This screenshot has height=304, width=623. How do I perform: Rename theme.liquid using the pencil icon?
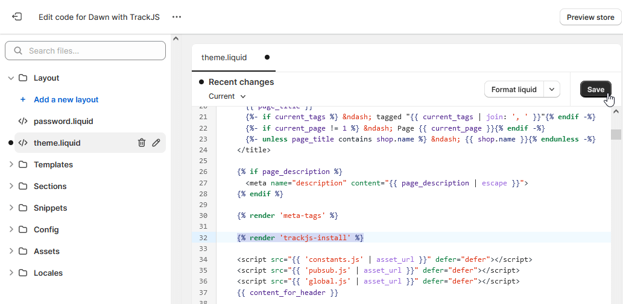156,143
